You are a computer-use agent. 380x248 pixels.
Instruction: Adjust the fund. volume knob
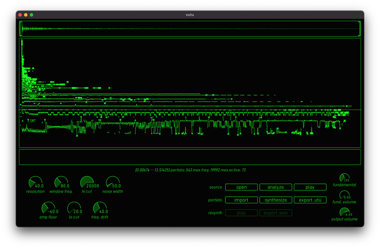(345, 194)
